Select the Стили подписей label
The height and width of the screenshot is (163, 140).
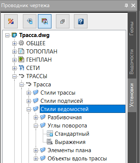click(62, 101)
